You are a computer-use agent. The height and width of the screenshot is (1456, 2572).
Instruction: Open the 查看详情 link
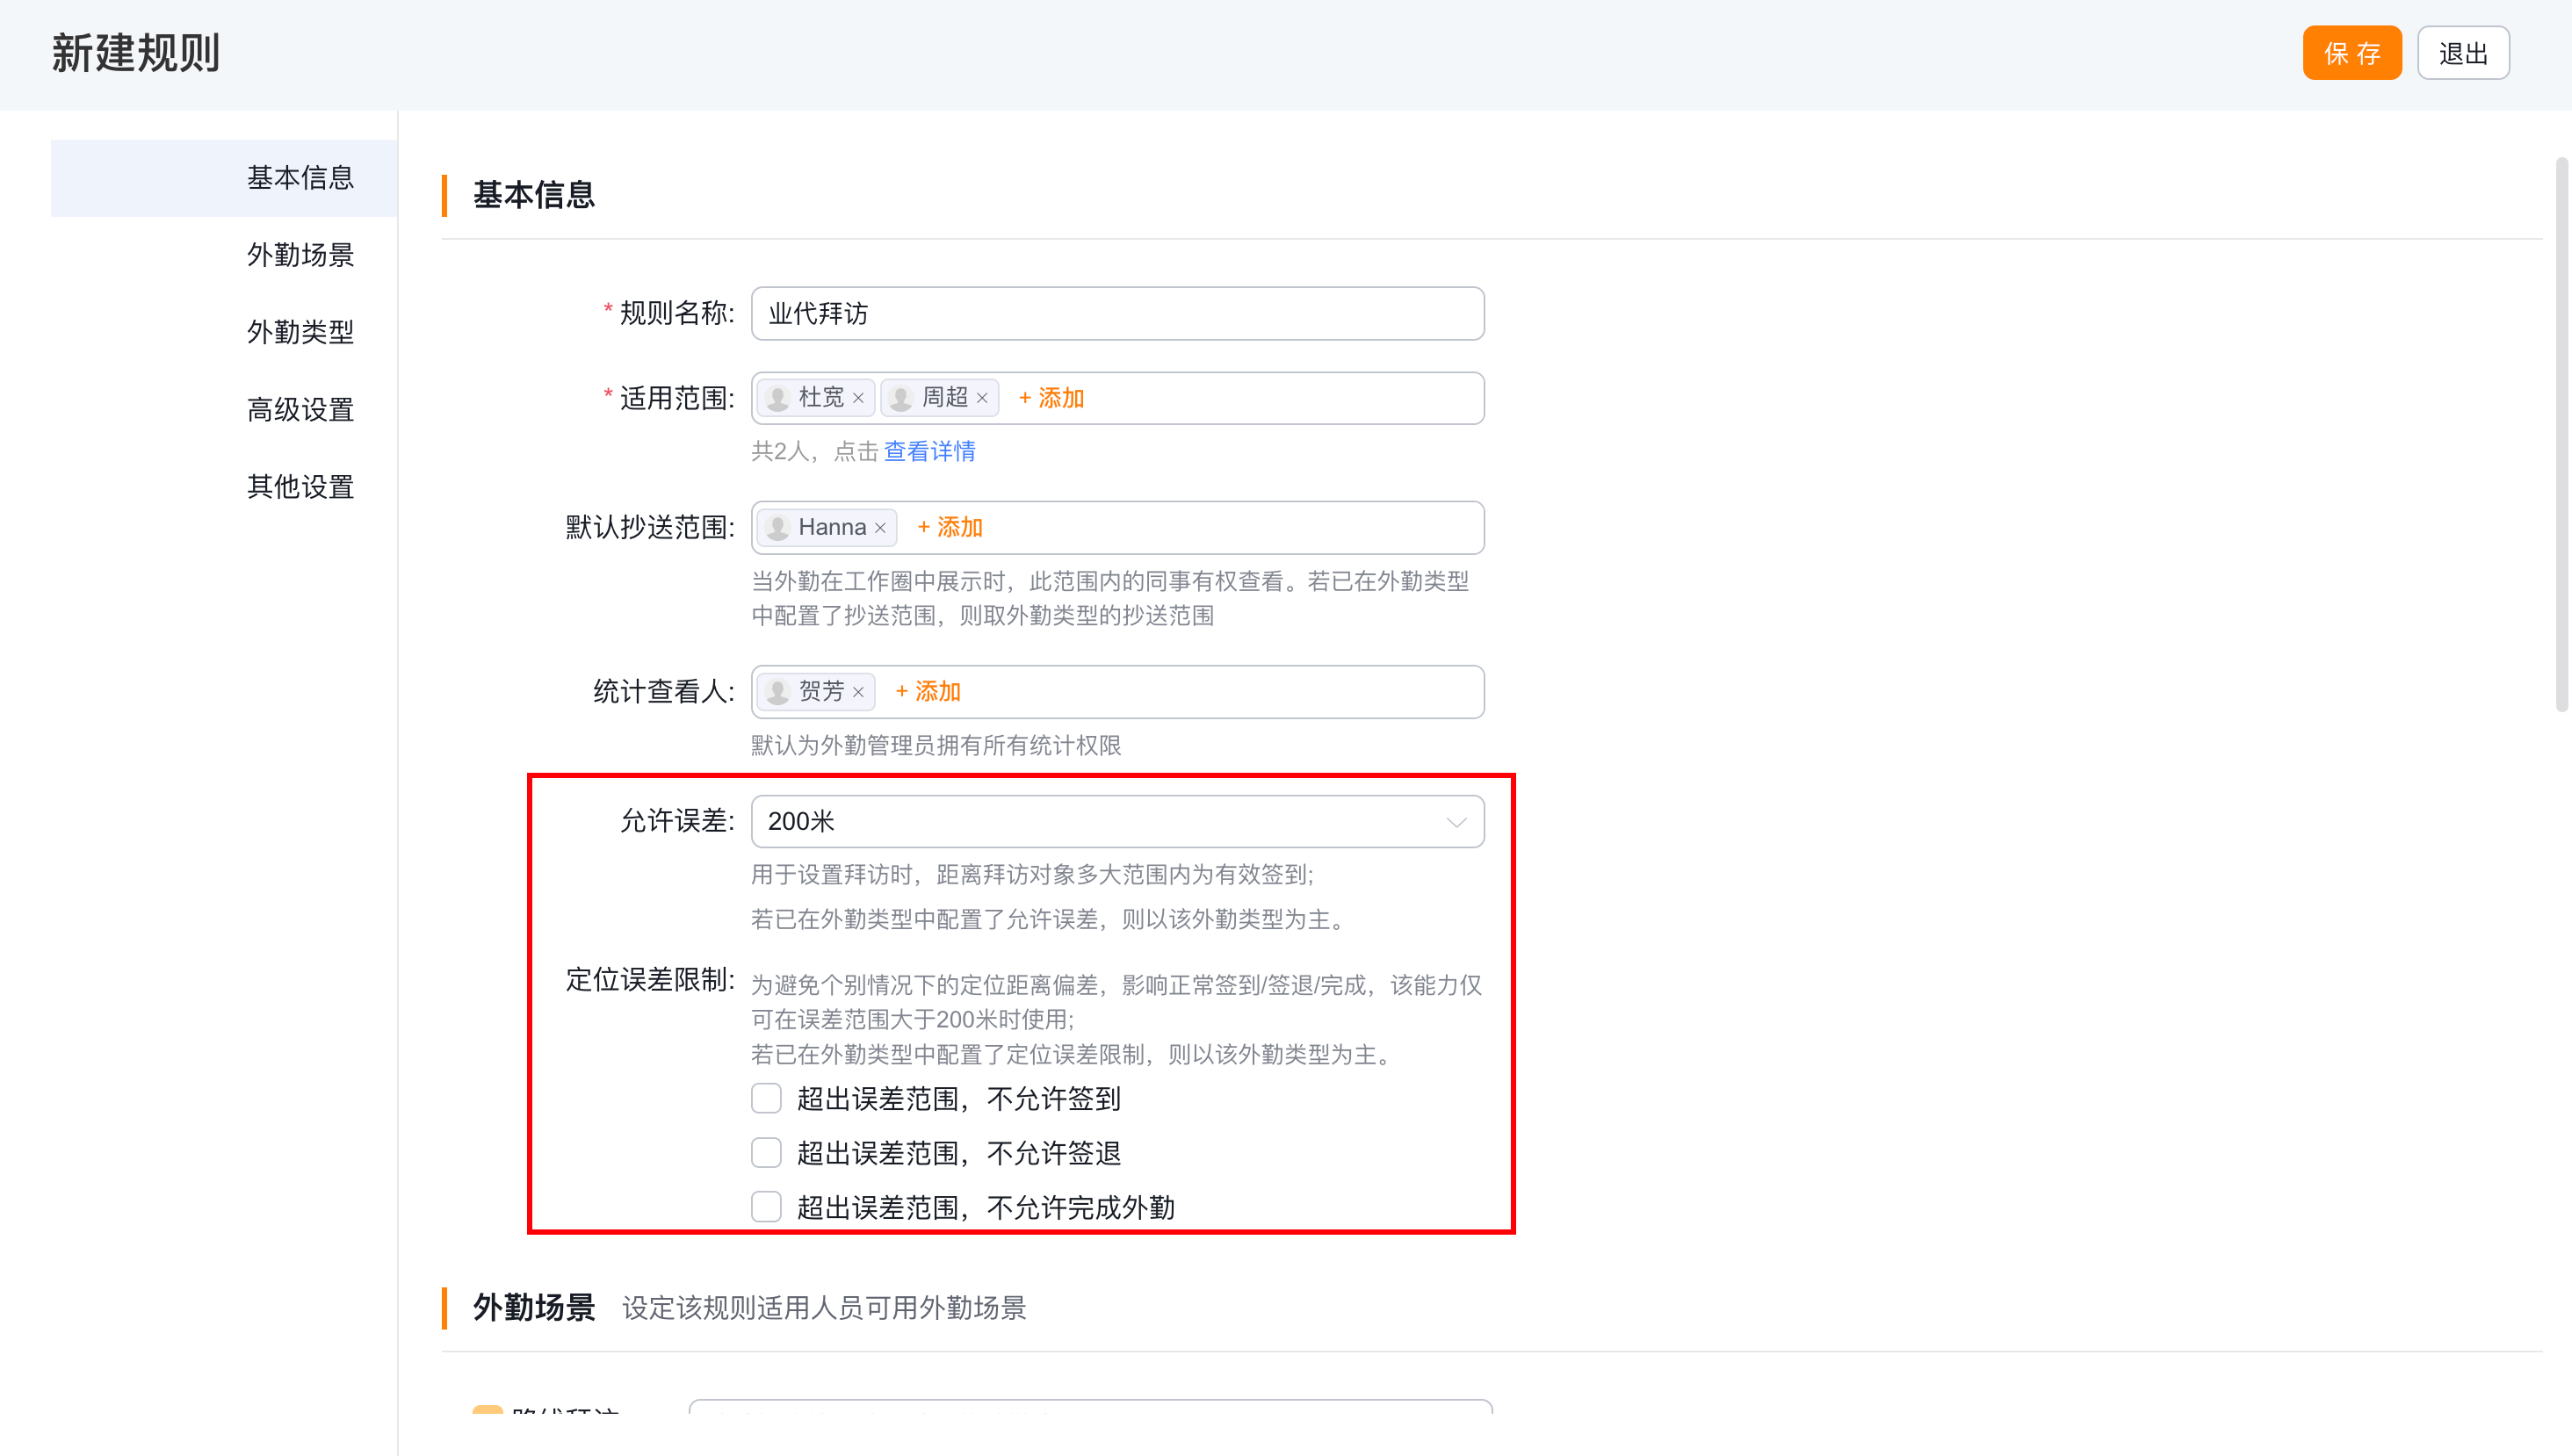(x=929, y=452)
